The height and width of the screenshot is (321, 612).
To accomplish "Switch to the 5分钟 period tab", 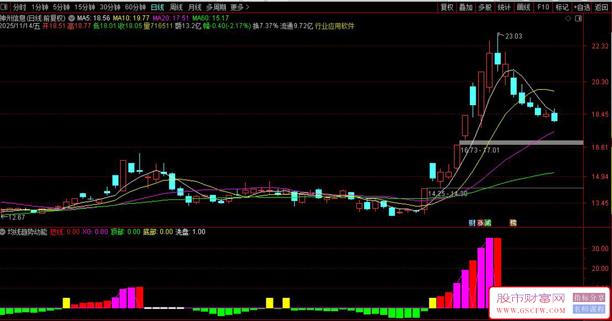I will coord(61,7).
